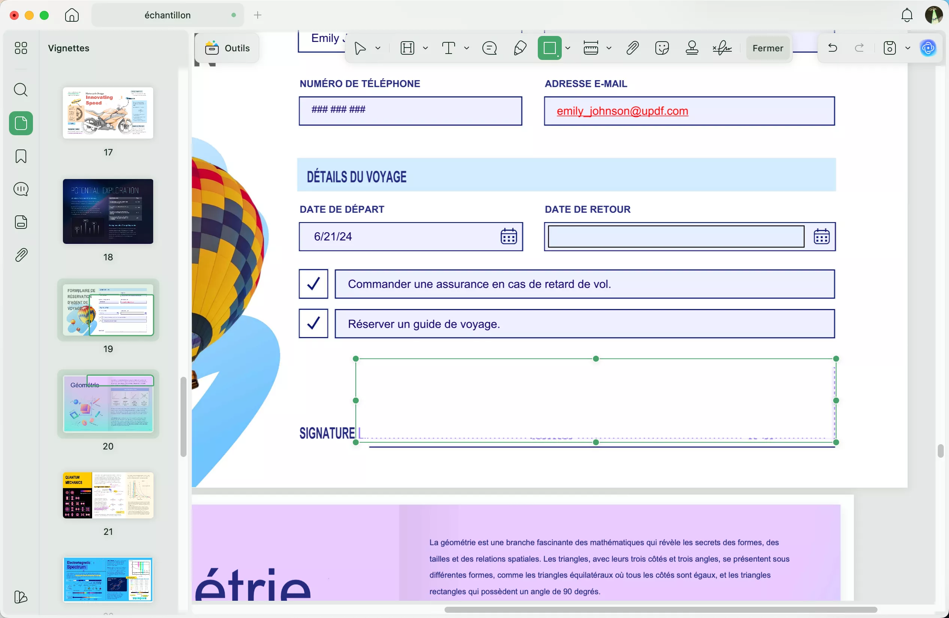Open the highlighter tool options dropdown
The width and height of the screenshot is (949, 618).
pyautogui.click(x=425, y=48)
